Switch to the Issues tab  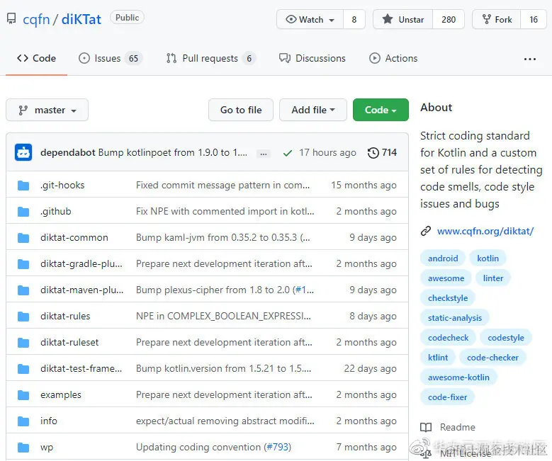[x=110, y=58]
